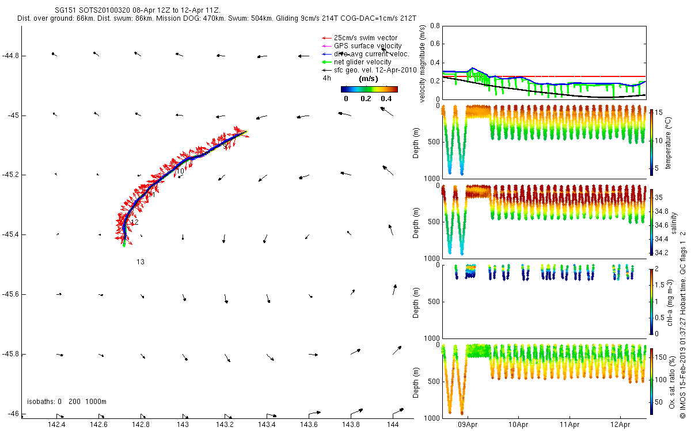The image size is (691, 431).
Task: Click longitude tick "143.2" on the map
Action: click(x=225, y=425)
